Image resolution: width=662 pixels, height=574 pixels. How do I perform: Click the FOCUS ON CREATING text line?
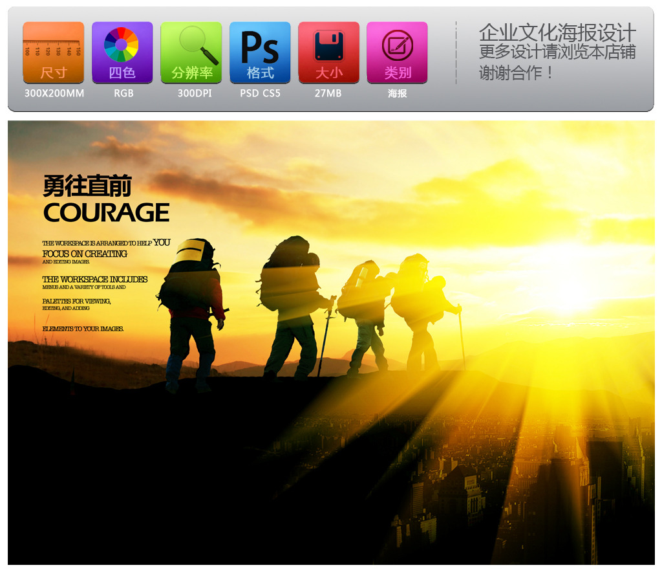coord(85,254)
